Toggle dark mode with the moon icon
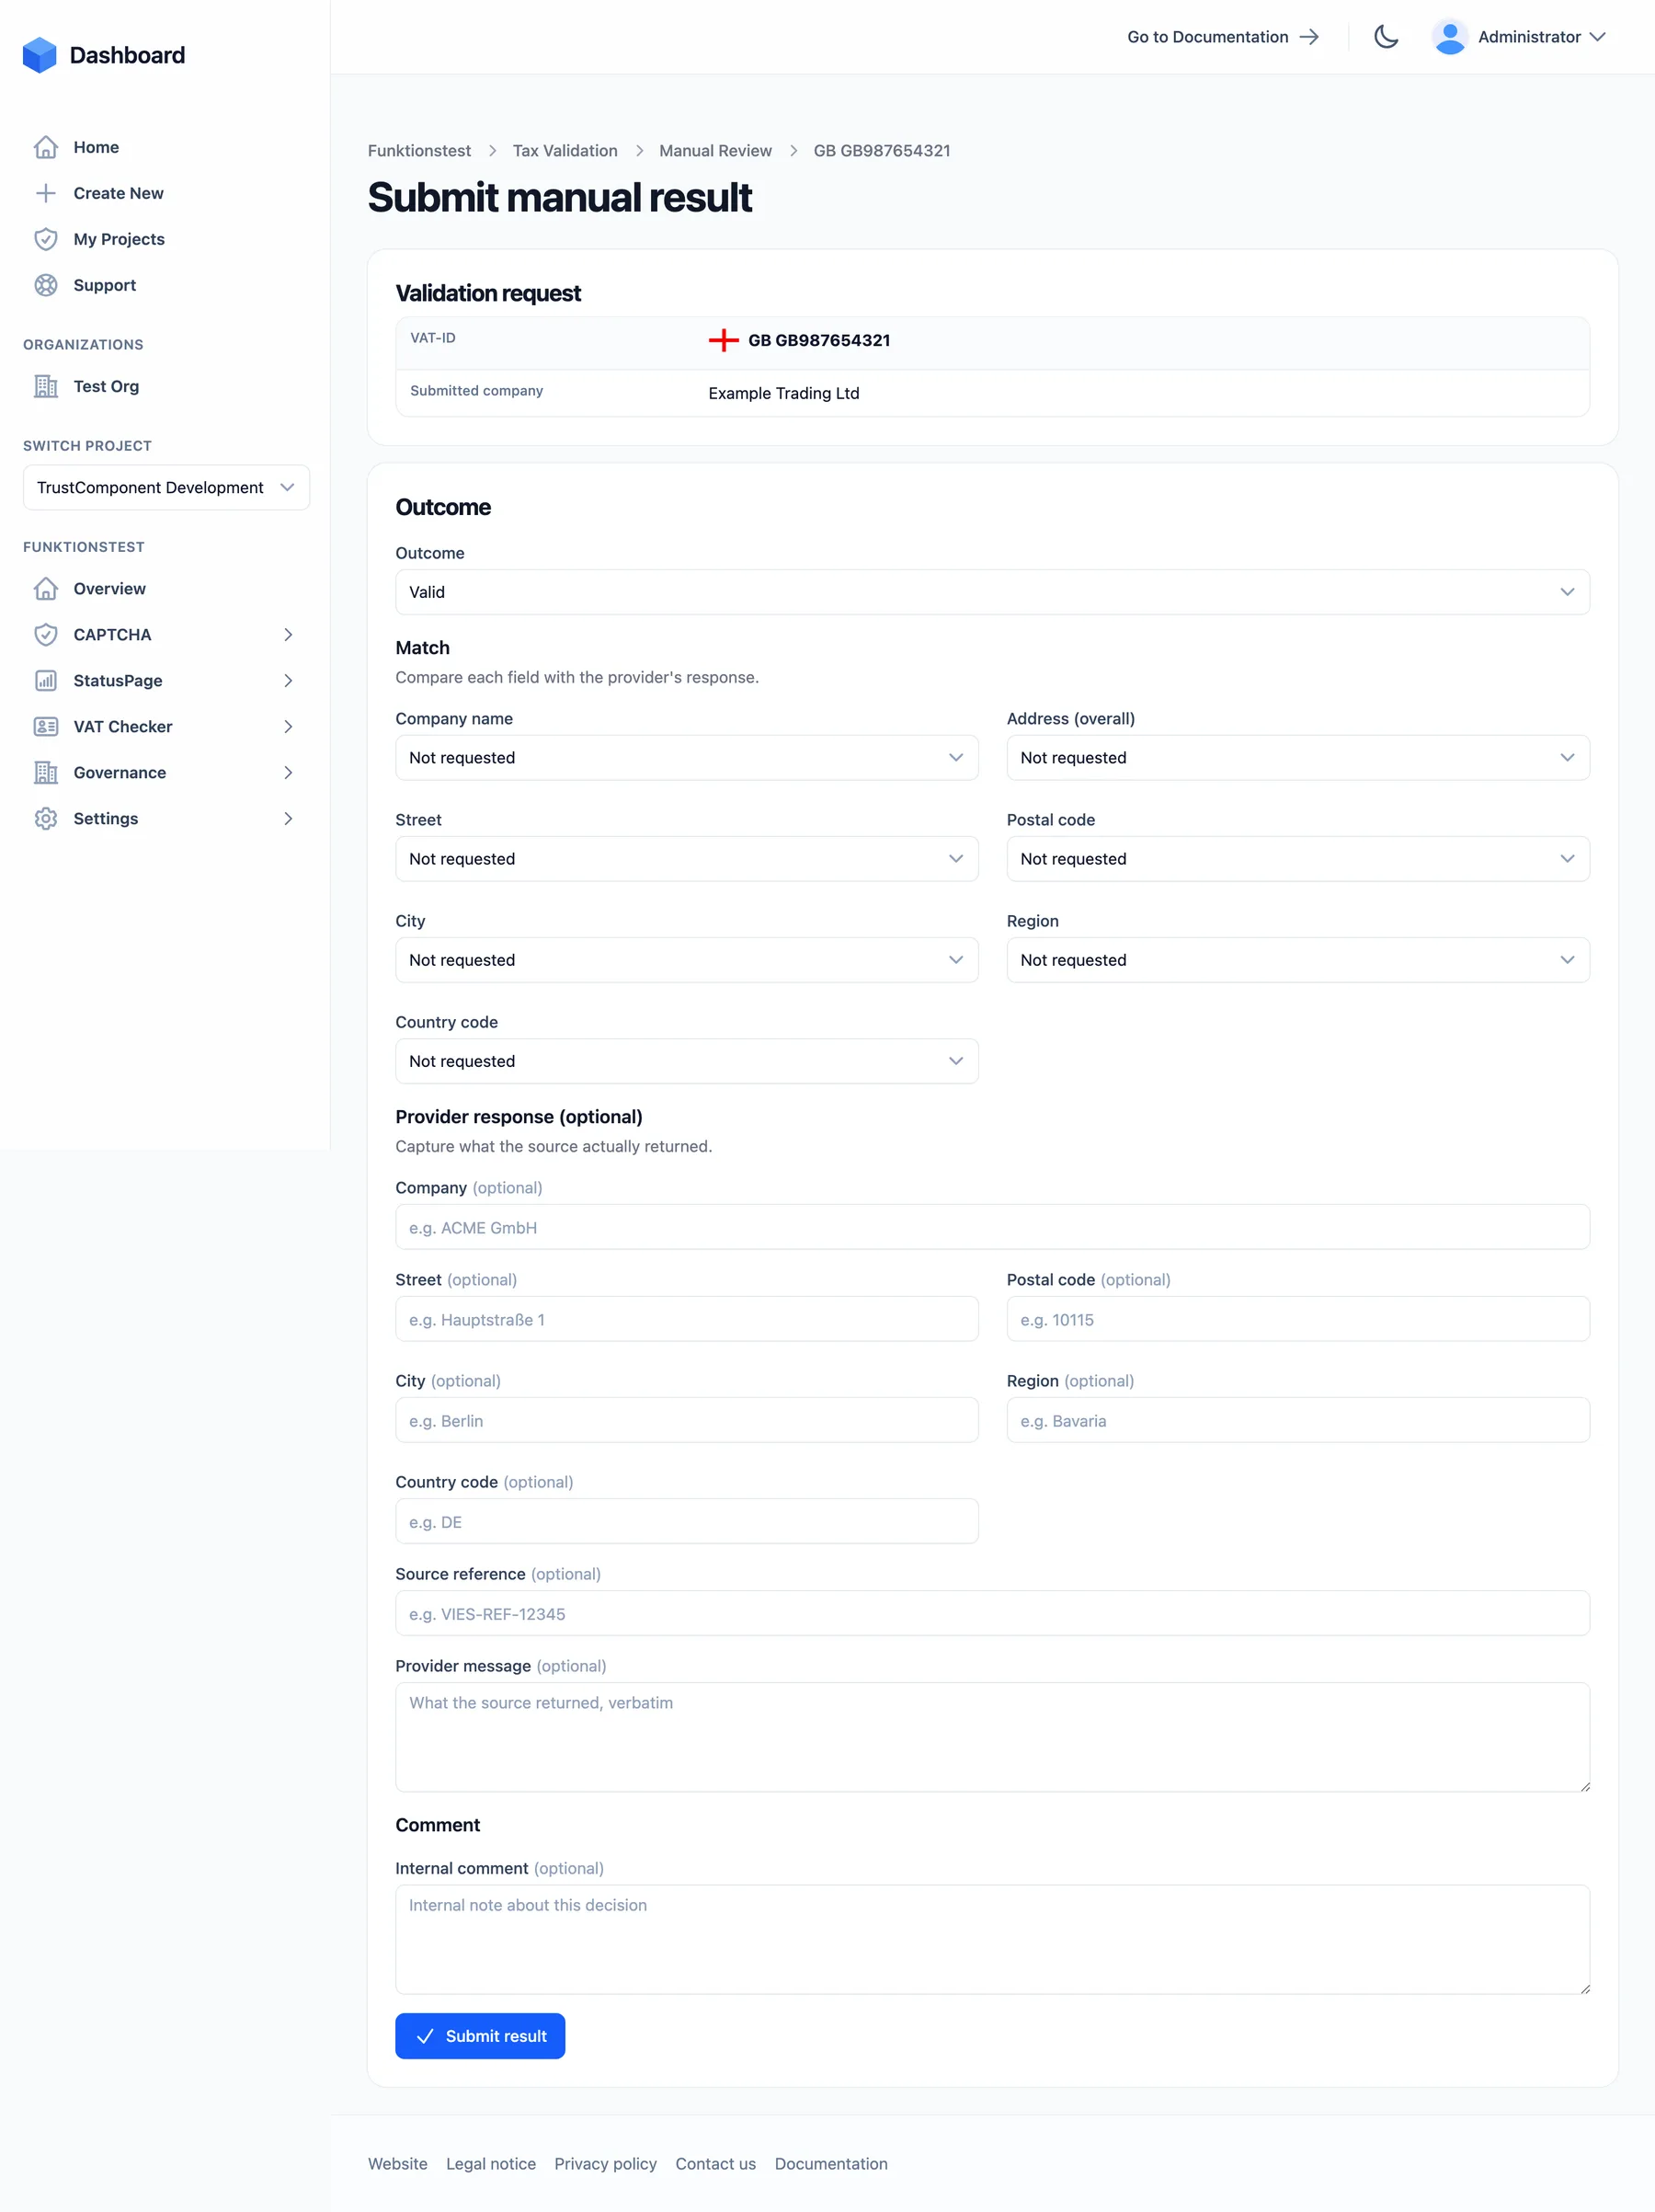This screenshot has height=2212, width=1655. 1387,37
